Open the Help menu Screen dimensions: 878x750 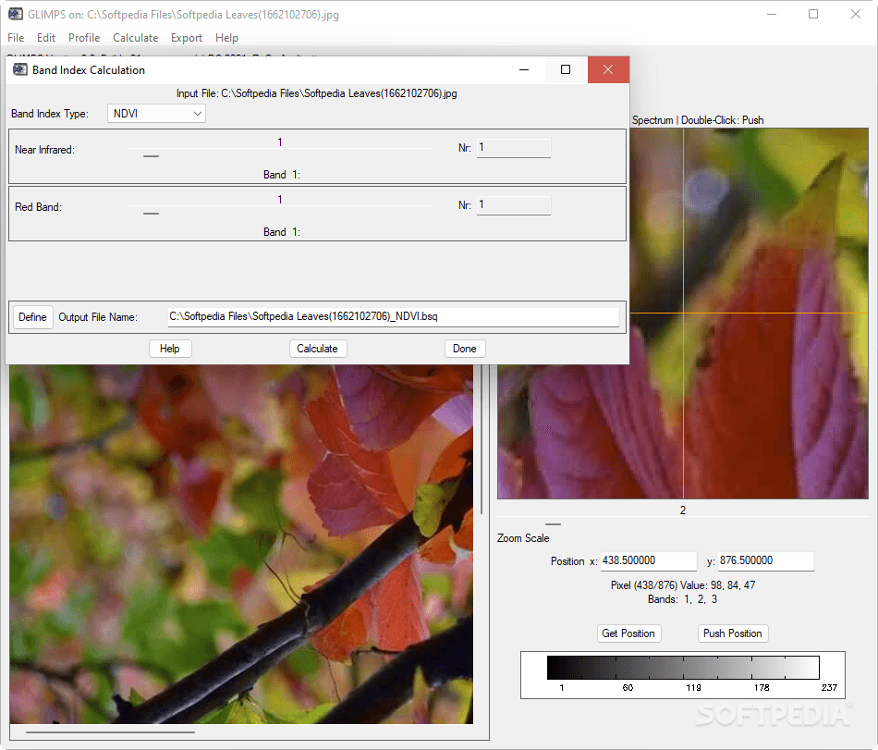click(x=226, y=38)
